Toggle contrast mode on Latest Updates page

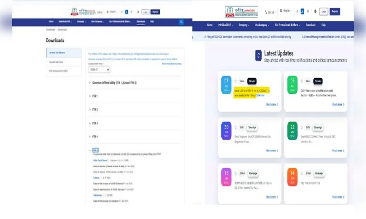coord(315,12)
